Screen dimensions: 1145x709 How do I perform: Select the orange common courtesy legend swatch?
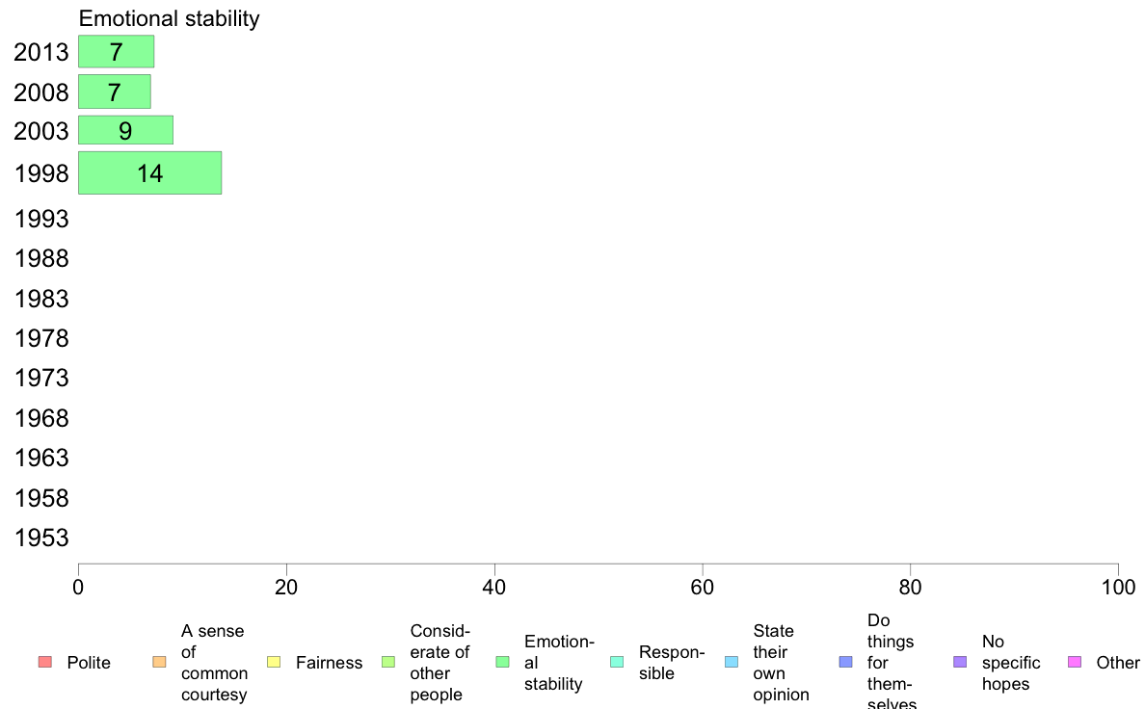tap(159, 662)
